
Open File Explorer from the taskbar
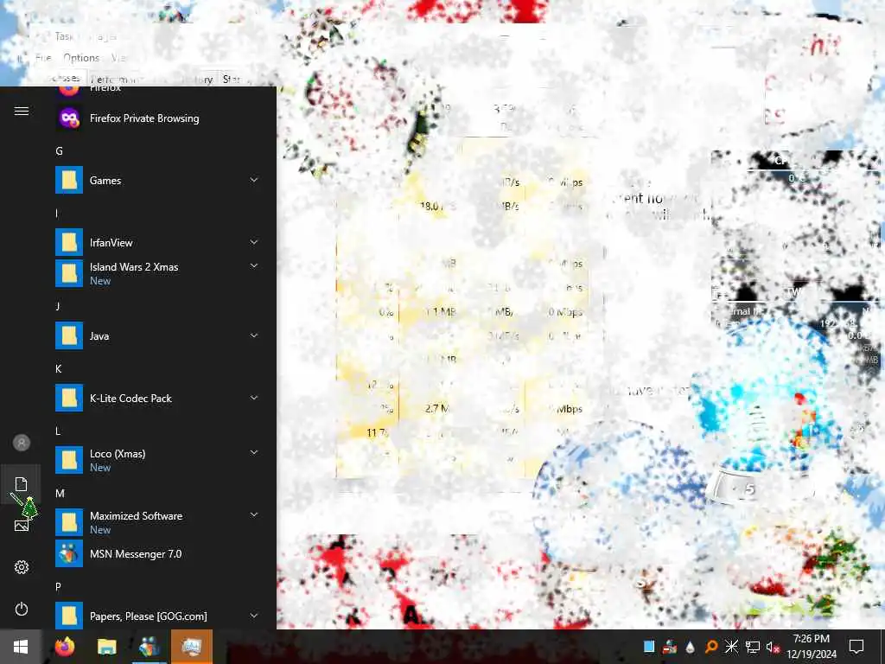106,647
